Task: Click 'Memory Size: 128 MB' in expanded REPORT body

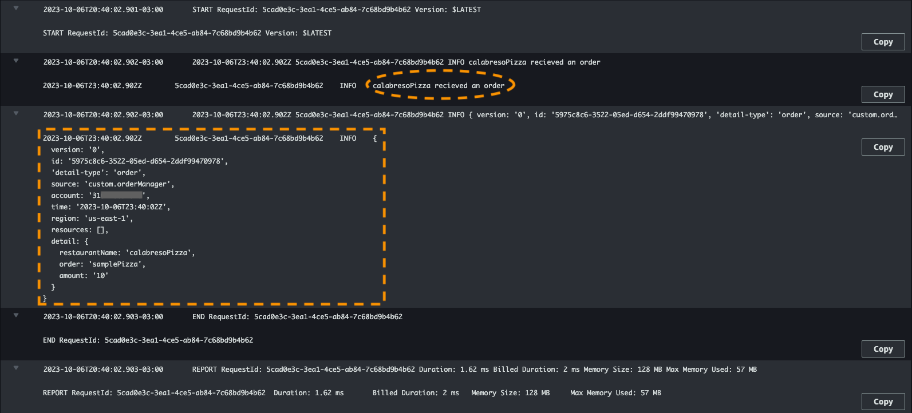Action: pyautogui.click(x=510, y=393)
